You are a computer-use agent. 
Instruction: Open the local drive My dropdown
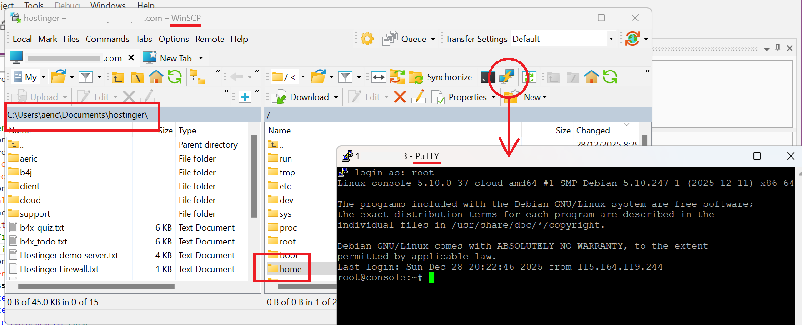(30, 77)
